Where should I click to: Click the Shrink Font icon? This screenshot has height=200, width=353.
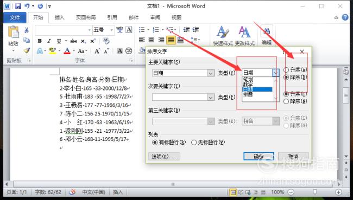(106, 51)
